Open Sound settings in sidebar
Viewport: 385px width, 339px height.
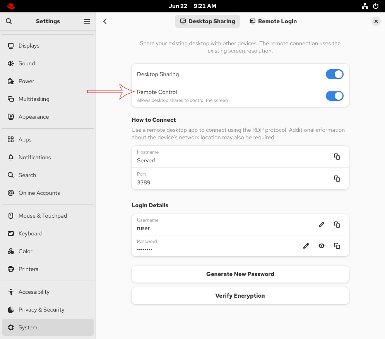tap(48, 63)
